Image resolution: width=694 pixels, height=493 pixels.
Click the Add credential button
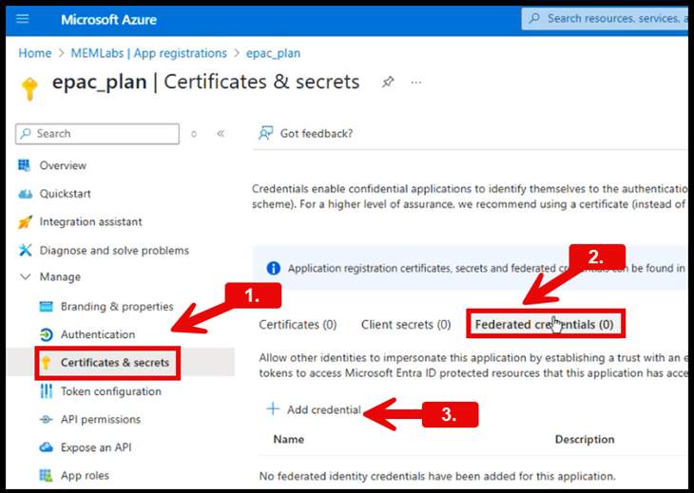[314, 409]
